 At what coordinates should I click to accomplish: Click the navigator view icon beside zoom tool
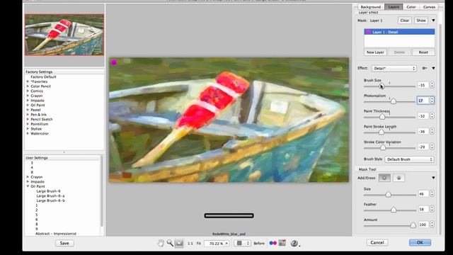click(x=179, y=244)
